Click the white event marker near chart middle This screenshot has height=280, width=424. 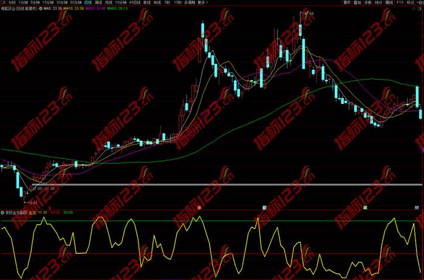pyautogui.click(x=264, y=208)
